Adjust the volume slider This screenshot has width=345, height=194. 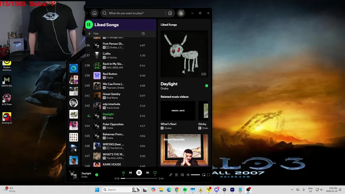point(195,175)
